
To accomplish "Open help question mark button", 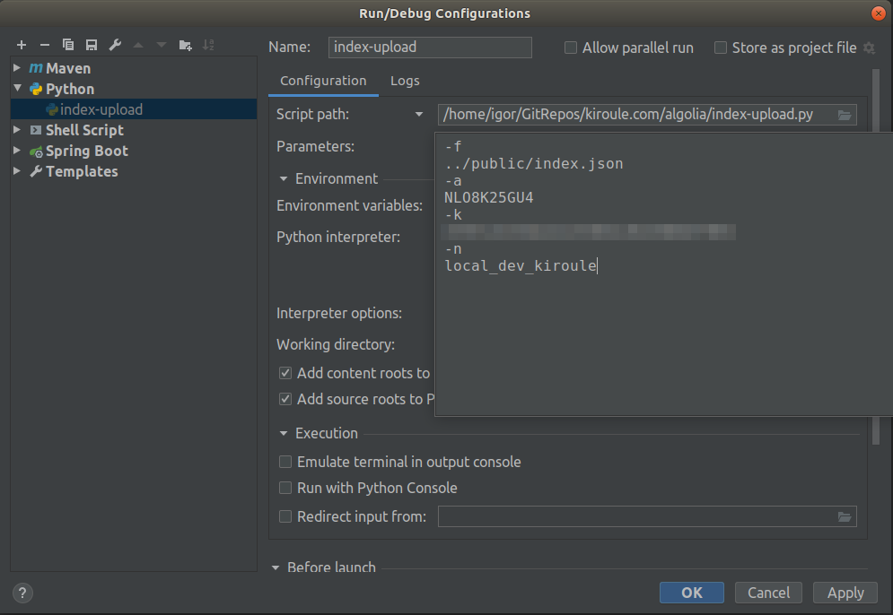I will 22,593.
